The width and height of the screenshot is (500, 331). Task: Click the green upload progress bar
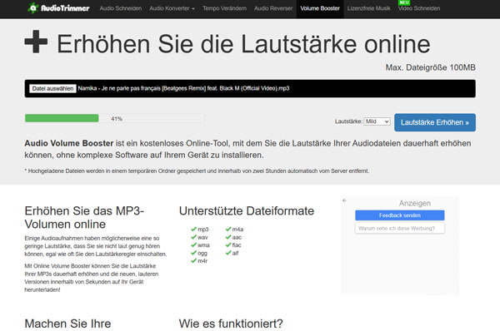[x=62, y=118]
